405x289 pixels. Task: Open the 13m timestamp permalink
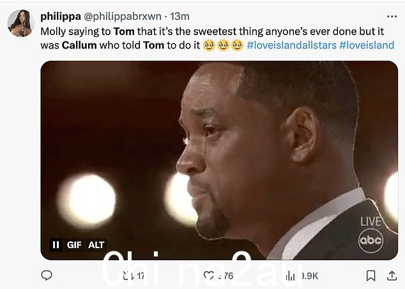(180, 16)
